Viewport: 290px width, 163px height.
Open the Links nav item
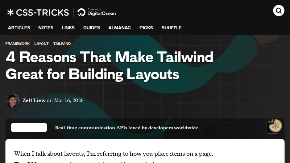tap(68, 28)
